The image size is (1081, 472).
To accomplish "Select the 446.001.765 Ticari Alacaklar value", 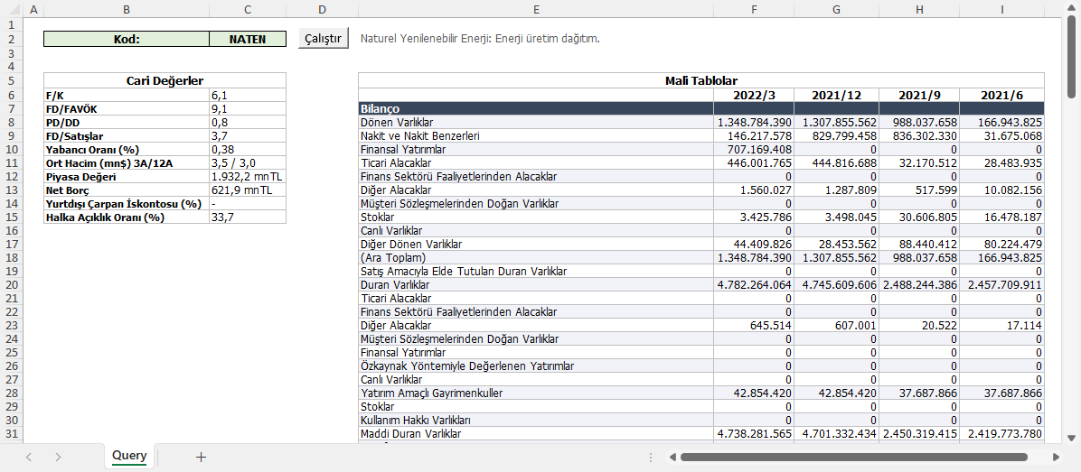I will 754,163.
